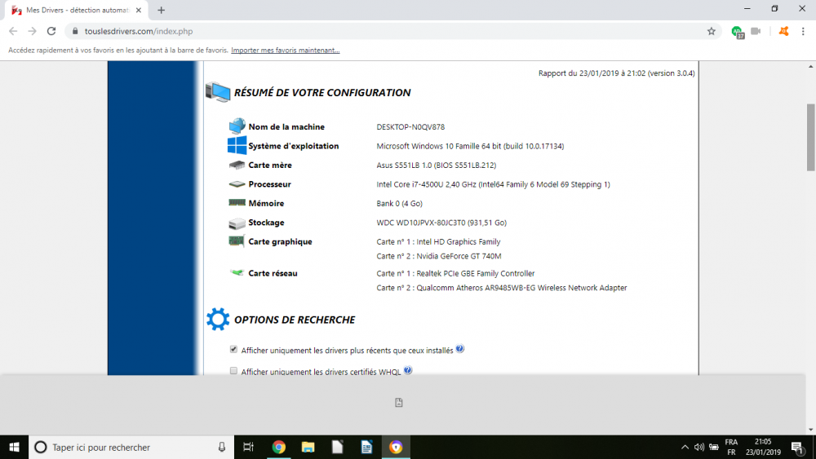
Task: Open the Chrome menu with three dots
Action: 804,31
